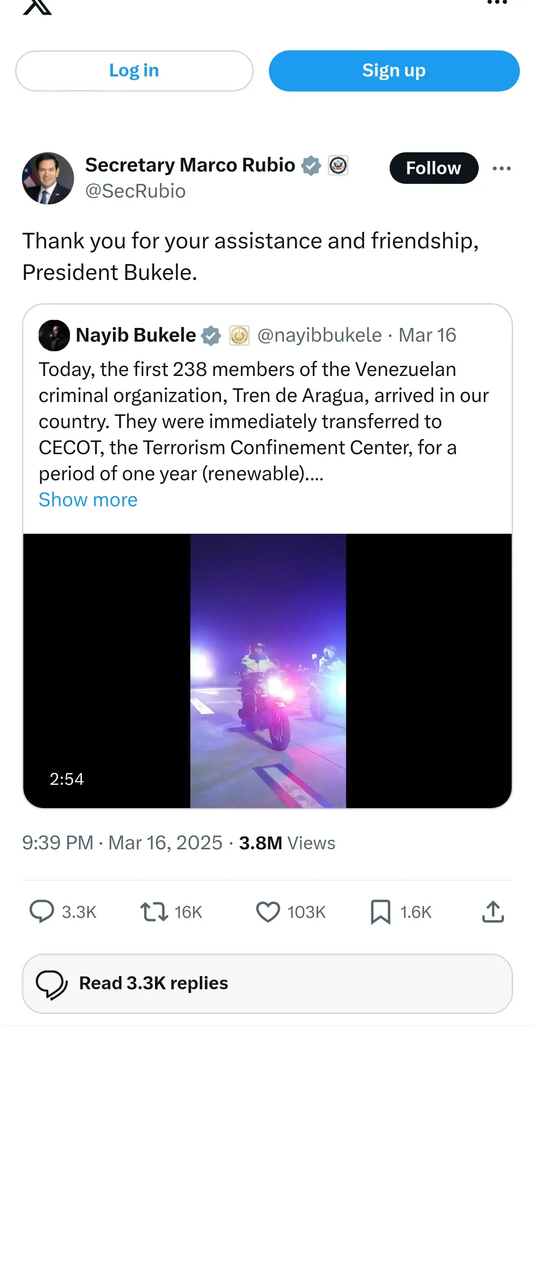The width and height of the screenshot is (535, 1287).
Task: Open Secretary Marco Rubio's profile picture
Action: click(x=48, y=178)
